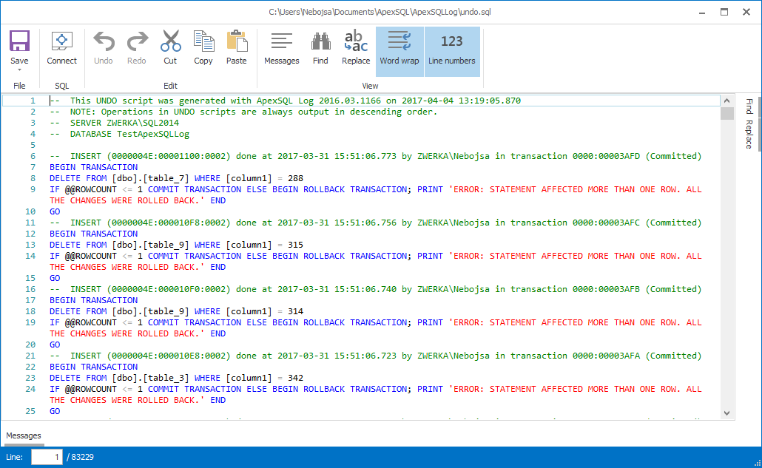The height and width of the screenshot is (468, 762).
Task: Click the Paste clipboard icon
Action: [237, 41]
